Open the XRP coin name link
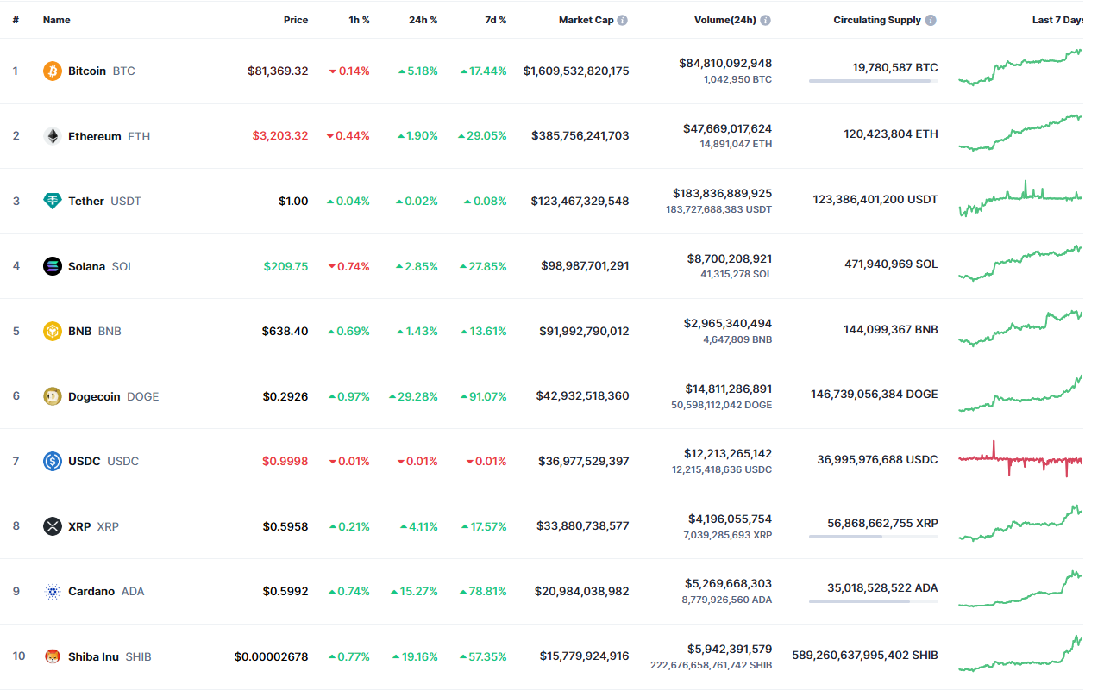Viewport: 1104px width, 690px height. 79,526
